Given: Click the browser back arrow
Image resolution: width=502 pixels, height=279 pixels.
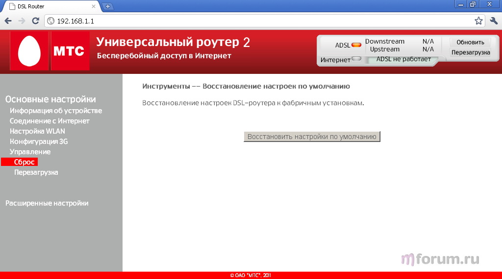Looking at the screenshot, I should pyautogui.click(x=8, y=21).
